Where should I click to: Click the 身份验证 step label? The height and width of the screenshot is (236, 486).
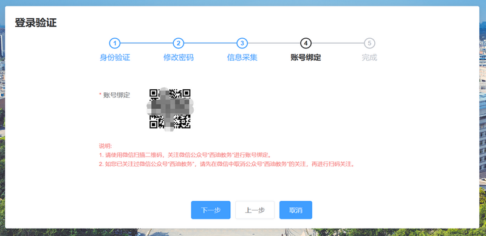115,58
